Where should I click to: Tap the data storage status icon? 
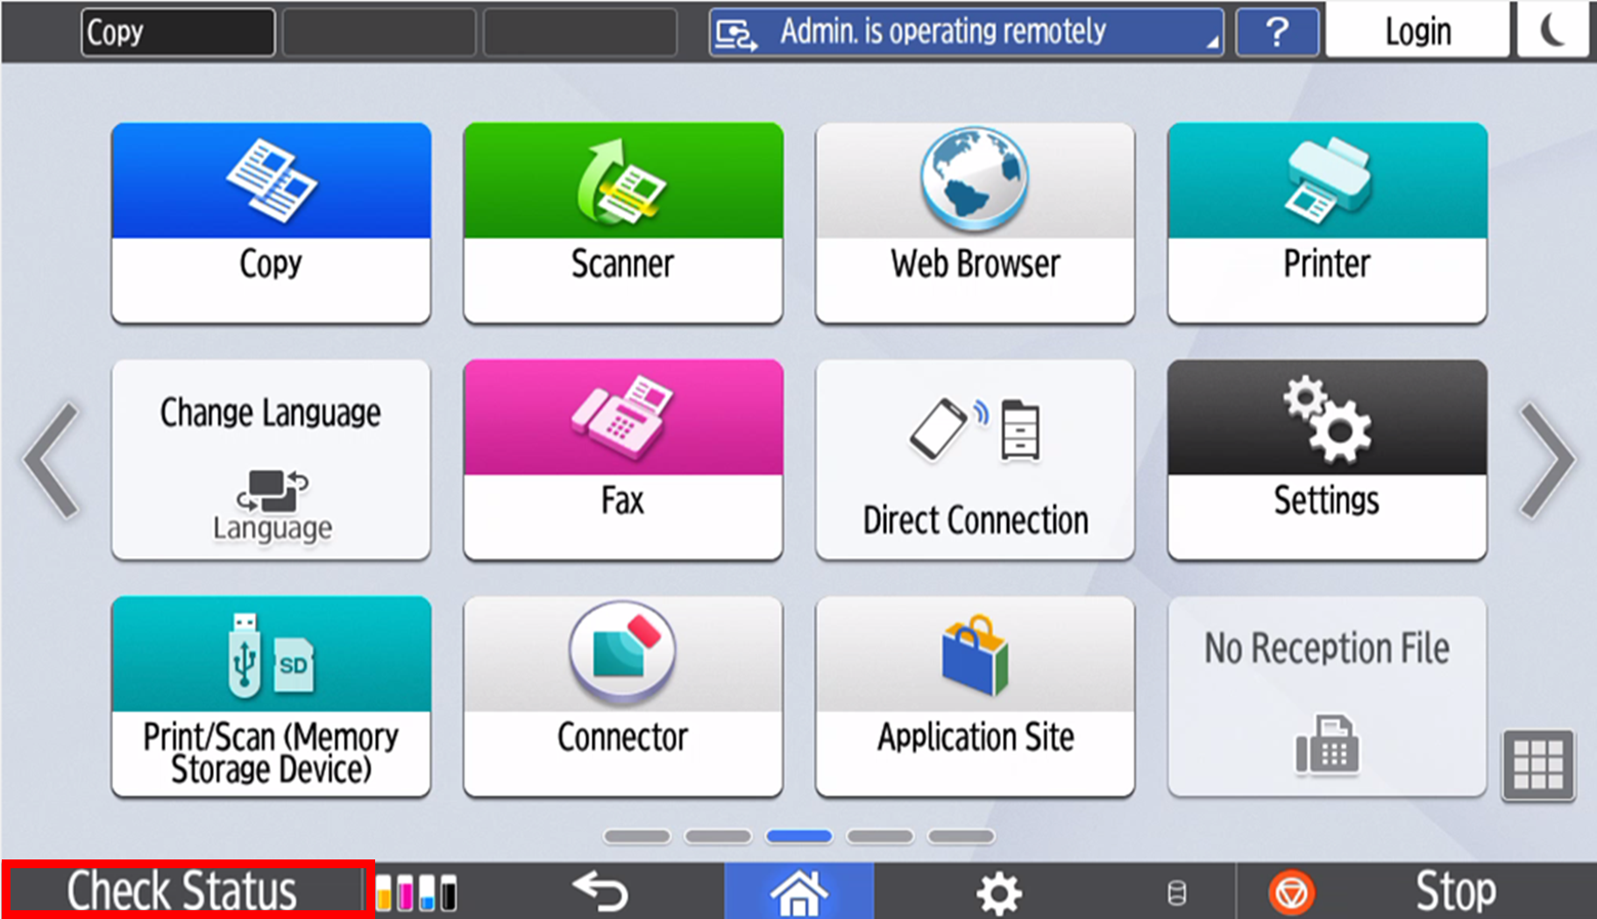click(x=1177, y=893)
